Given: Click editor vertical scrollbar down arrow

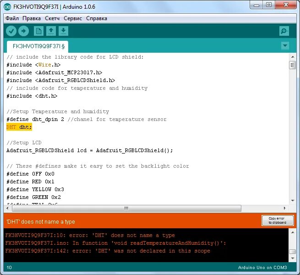Looking at the screenshot, I should (293, 200).
